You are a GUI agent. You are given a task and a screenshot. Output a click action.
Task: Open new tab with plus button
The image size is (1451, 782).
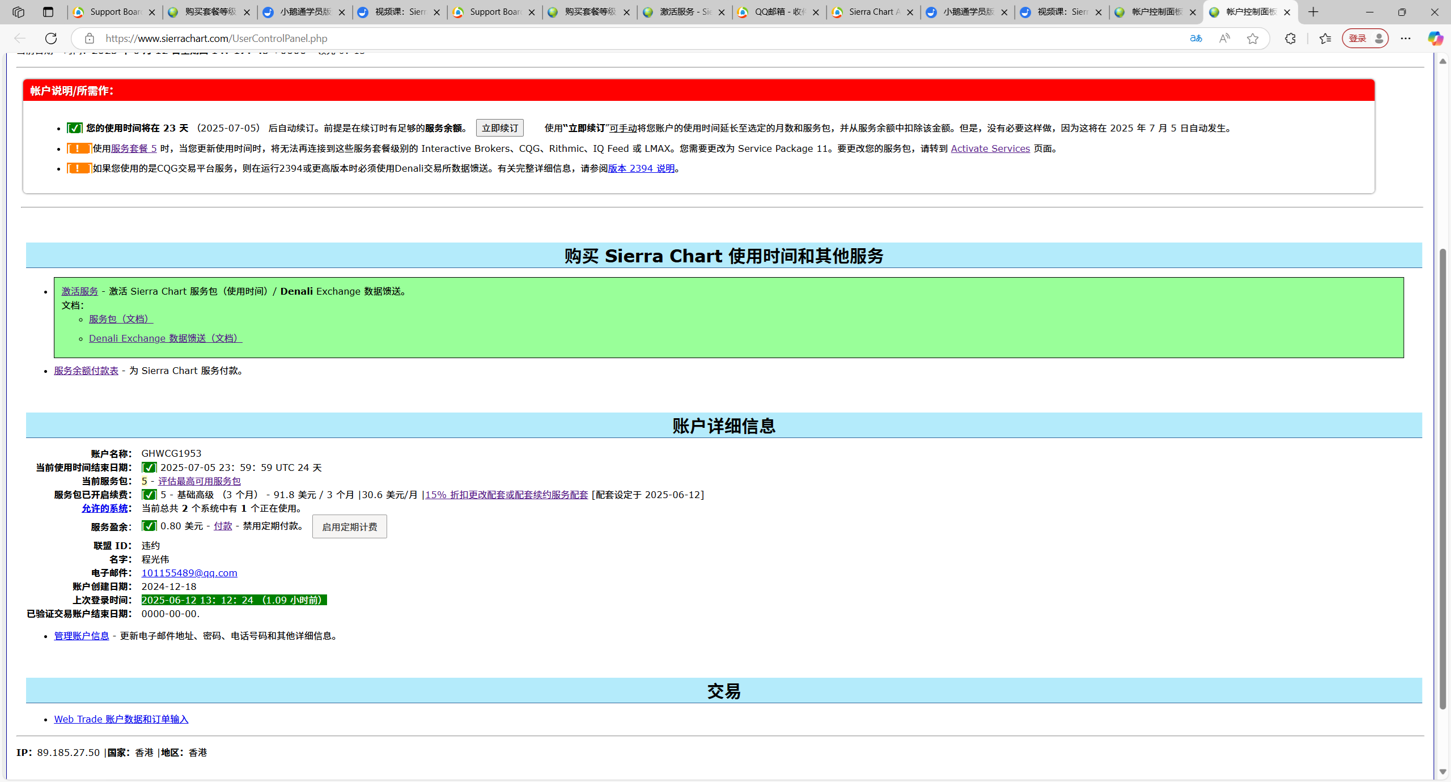click(1313, 12)
